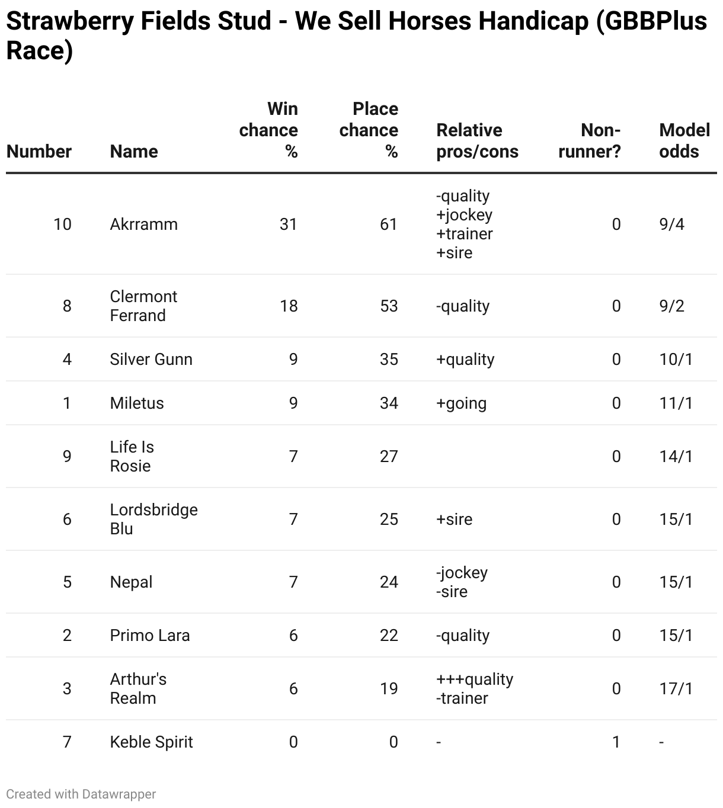
Task: Select the Akrramm horse name
Action: pyautogui.click(x=144, y=224)
